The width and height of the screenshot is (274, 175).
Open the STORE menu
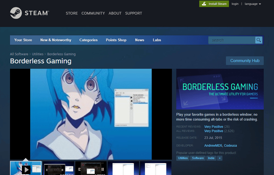click(x=72, y=13)
